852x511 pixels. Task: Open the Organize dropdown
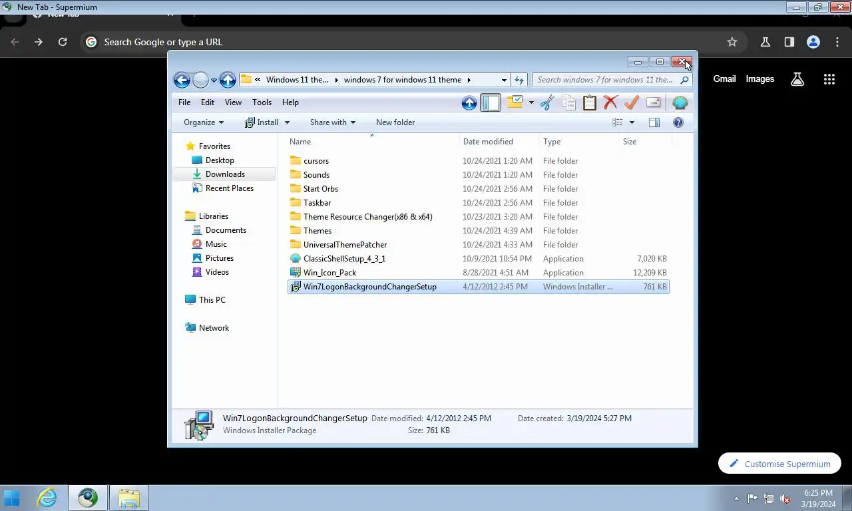point(204,122)
